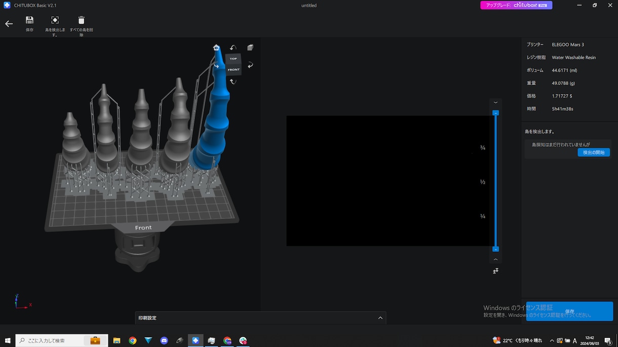
Task: Open Google Chrome from taskbar
Action: pos(132,340)
